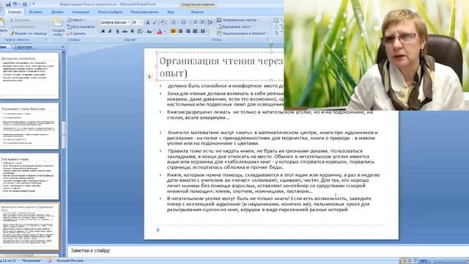Open the font color dropdown arrow

pyautogui.click(x=164, y=32)
